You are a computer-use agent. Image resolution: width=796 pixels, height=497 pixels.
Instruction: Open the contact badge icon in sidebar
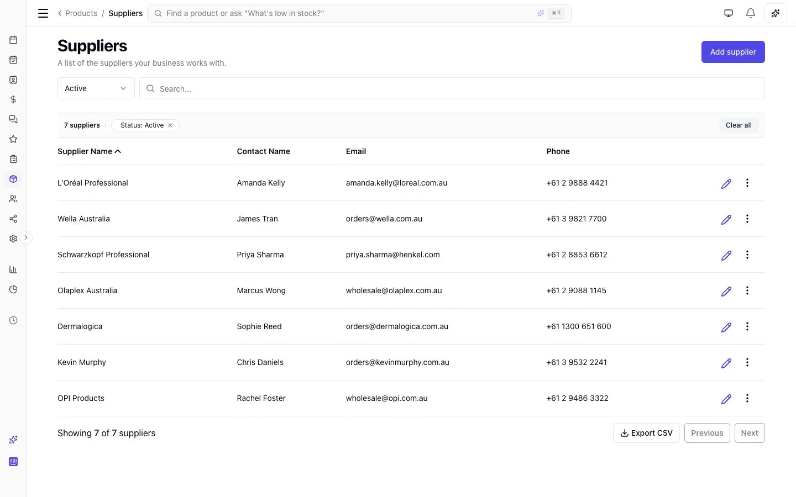tap(13, 80)
